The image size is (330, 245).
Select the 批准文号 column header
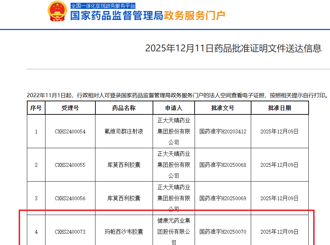pyautogui.click(x=223, y=108)
